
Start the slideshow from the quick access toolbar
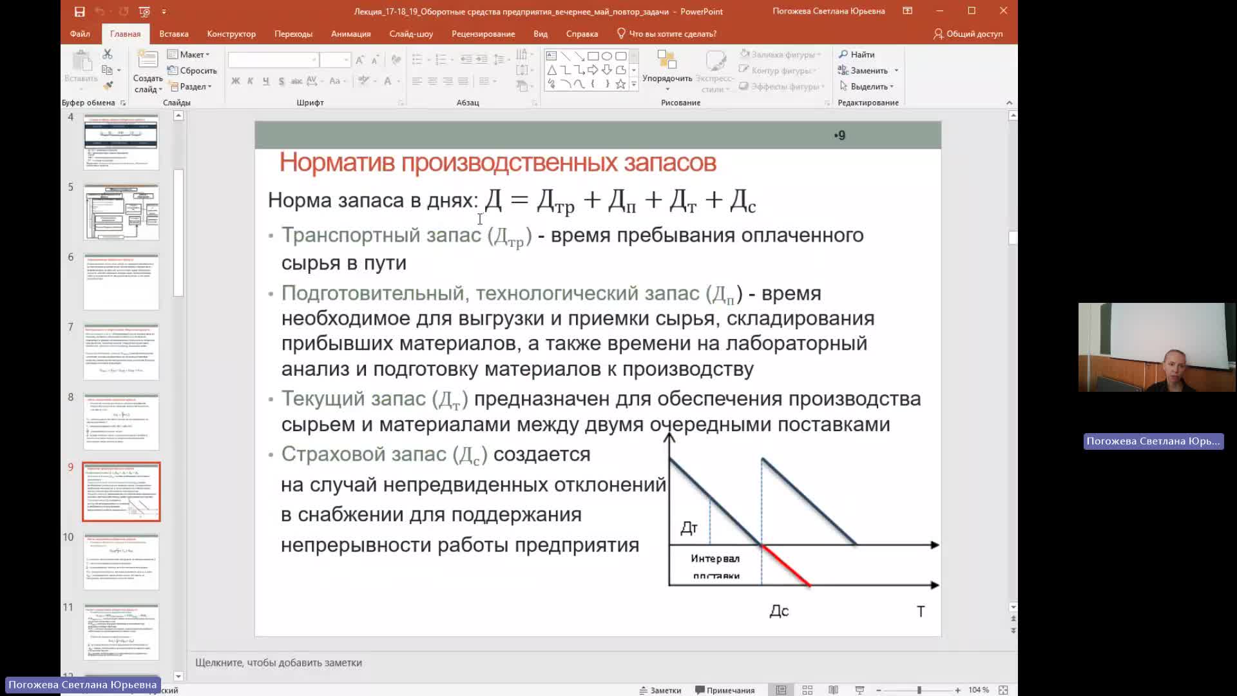tap(144, 12)
